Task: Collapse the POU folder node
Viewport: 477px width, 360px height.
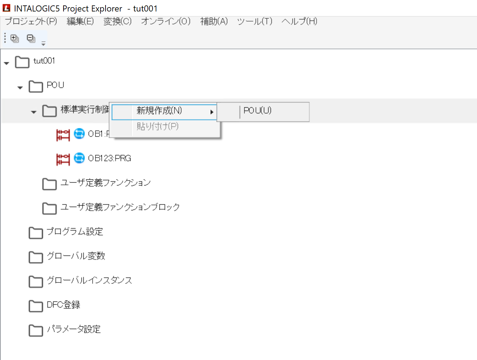Action: click(20, 88)
